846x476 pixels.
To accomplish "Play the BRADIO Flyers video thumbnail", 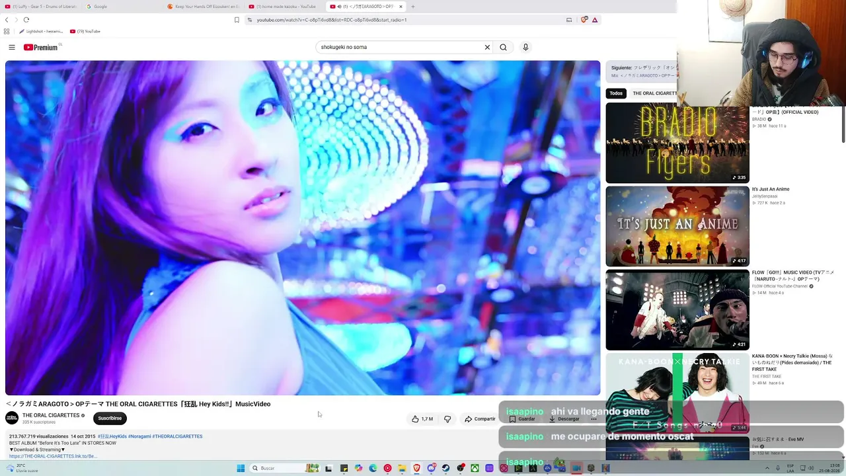I will point(677,143).
